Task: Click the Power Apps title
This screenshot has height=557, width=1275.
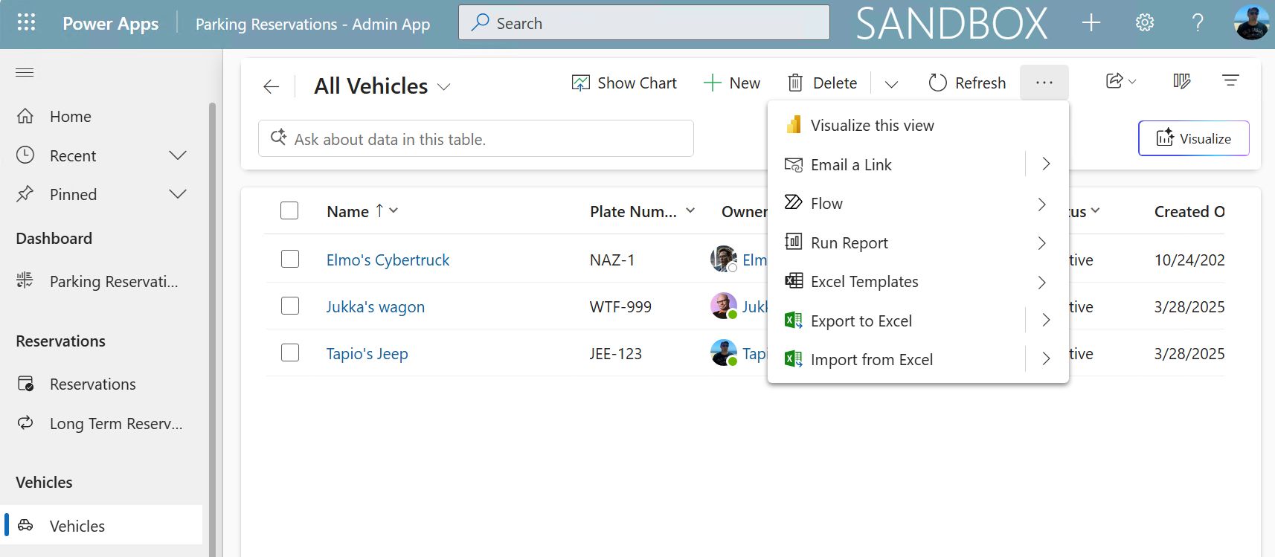Action: click(x=111, y=24)
